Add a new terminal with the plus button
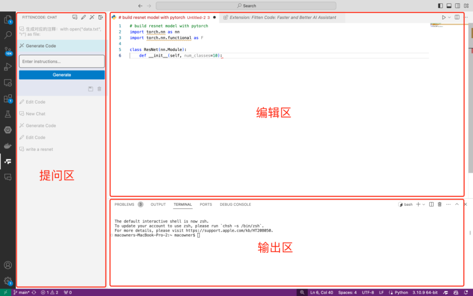Viewport: 473px width, 296px height. 418,204
